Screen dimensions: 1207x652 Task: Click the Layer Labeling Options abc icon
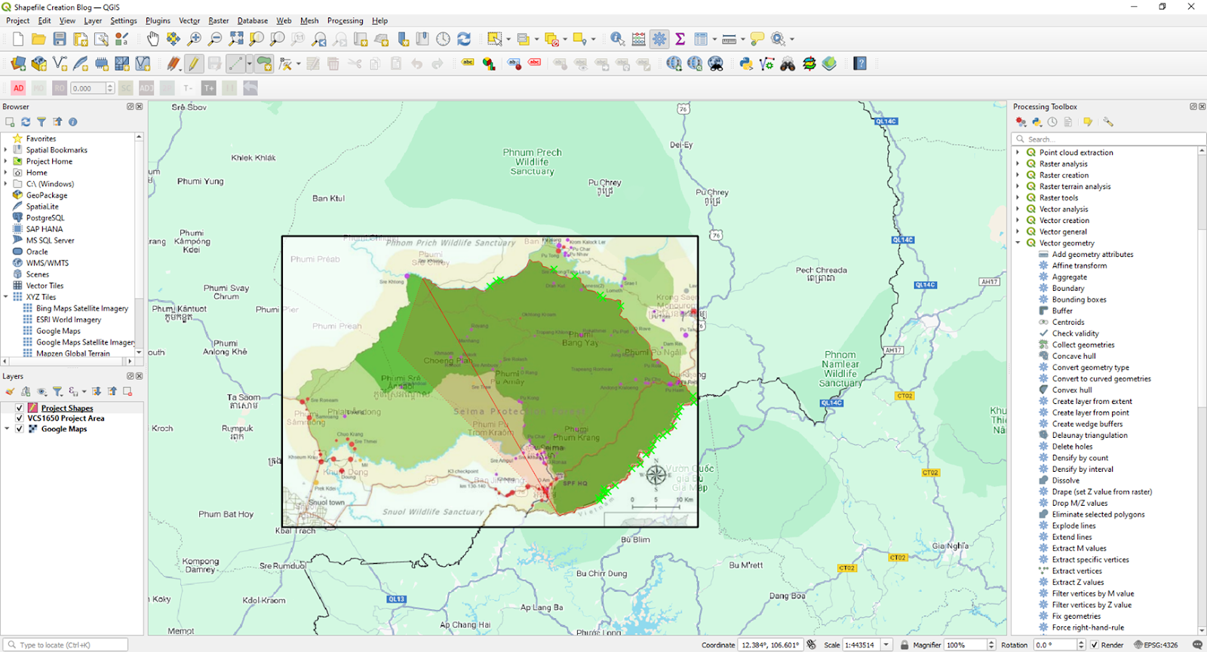pos(468,64)
